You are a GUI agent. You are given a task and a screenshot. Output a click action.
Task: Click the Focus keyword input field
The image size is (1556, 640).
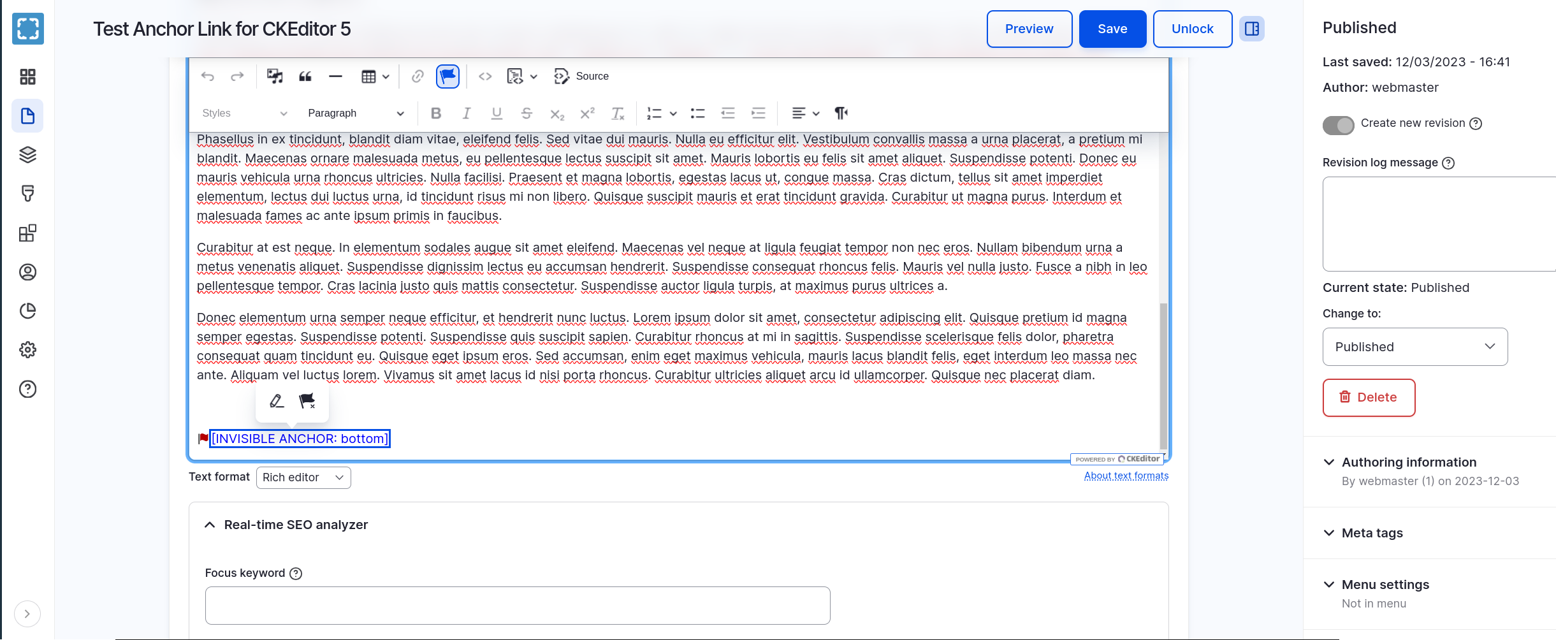click(517, 606)
